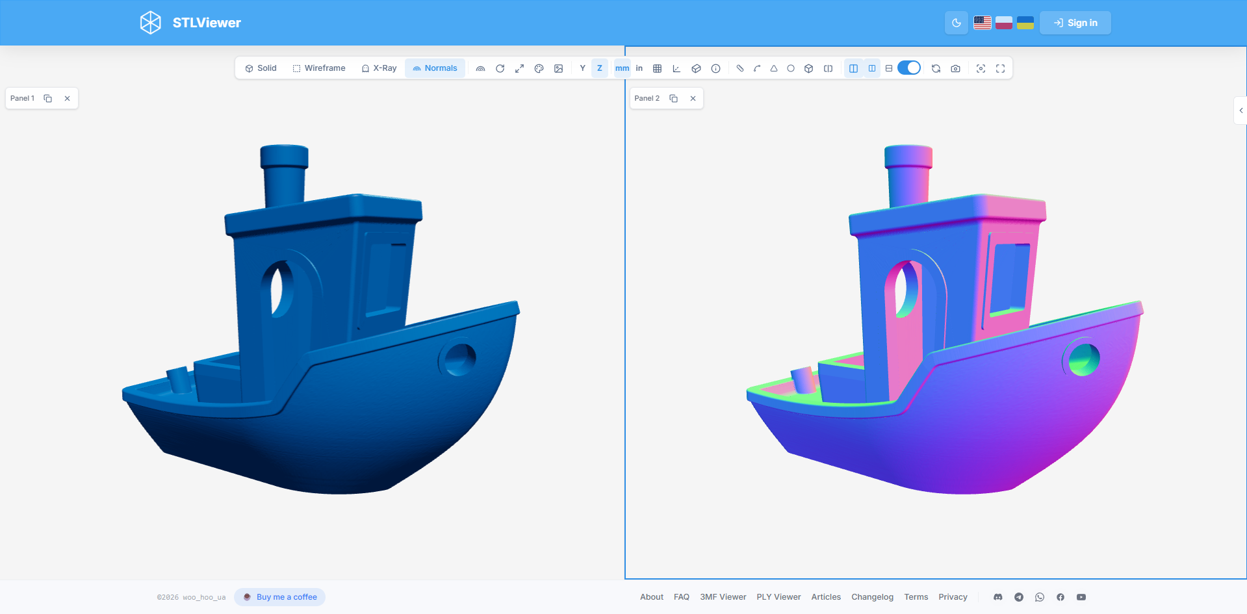1247x614 pixels.
Task: Switch to Solid render mode
Action: point(261,68)
